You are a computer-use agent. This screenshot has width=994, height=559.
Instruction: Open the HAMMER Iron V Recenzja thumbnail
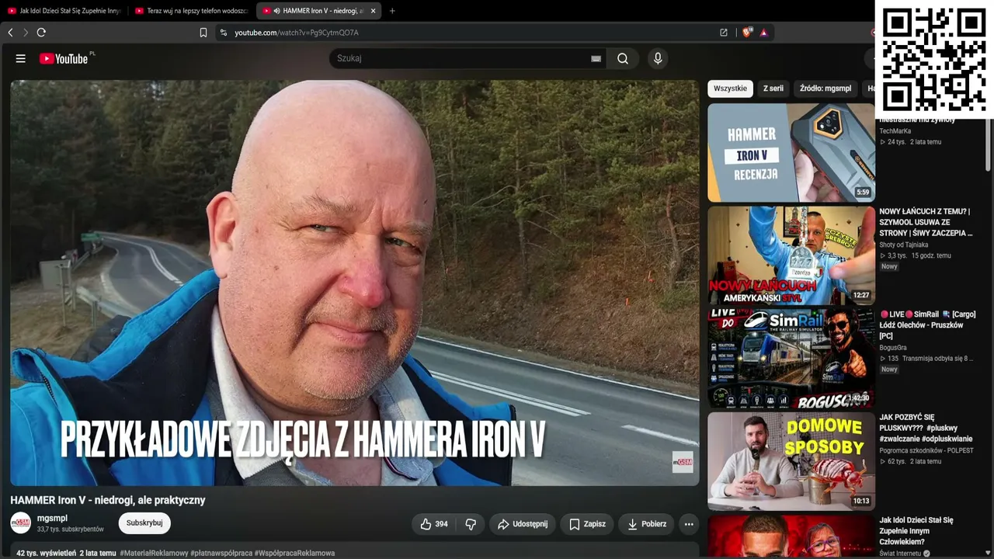click(x=791, y=153)
